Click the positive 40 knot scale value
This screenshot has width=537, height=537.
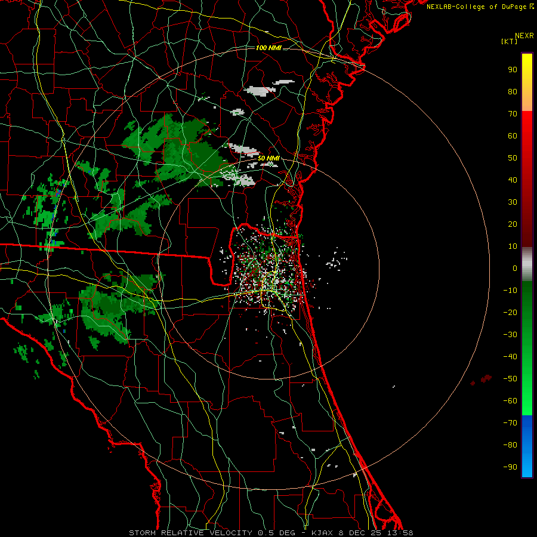[x=513, y=180]
